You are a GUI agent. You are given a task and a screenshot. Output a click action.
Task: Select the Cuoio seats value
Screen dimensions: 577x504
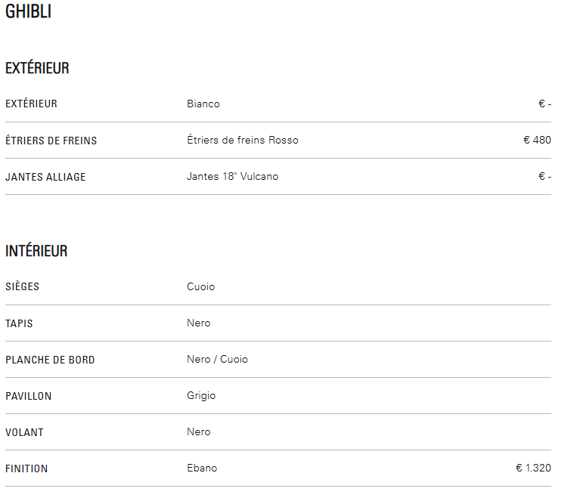200,286
